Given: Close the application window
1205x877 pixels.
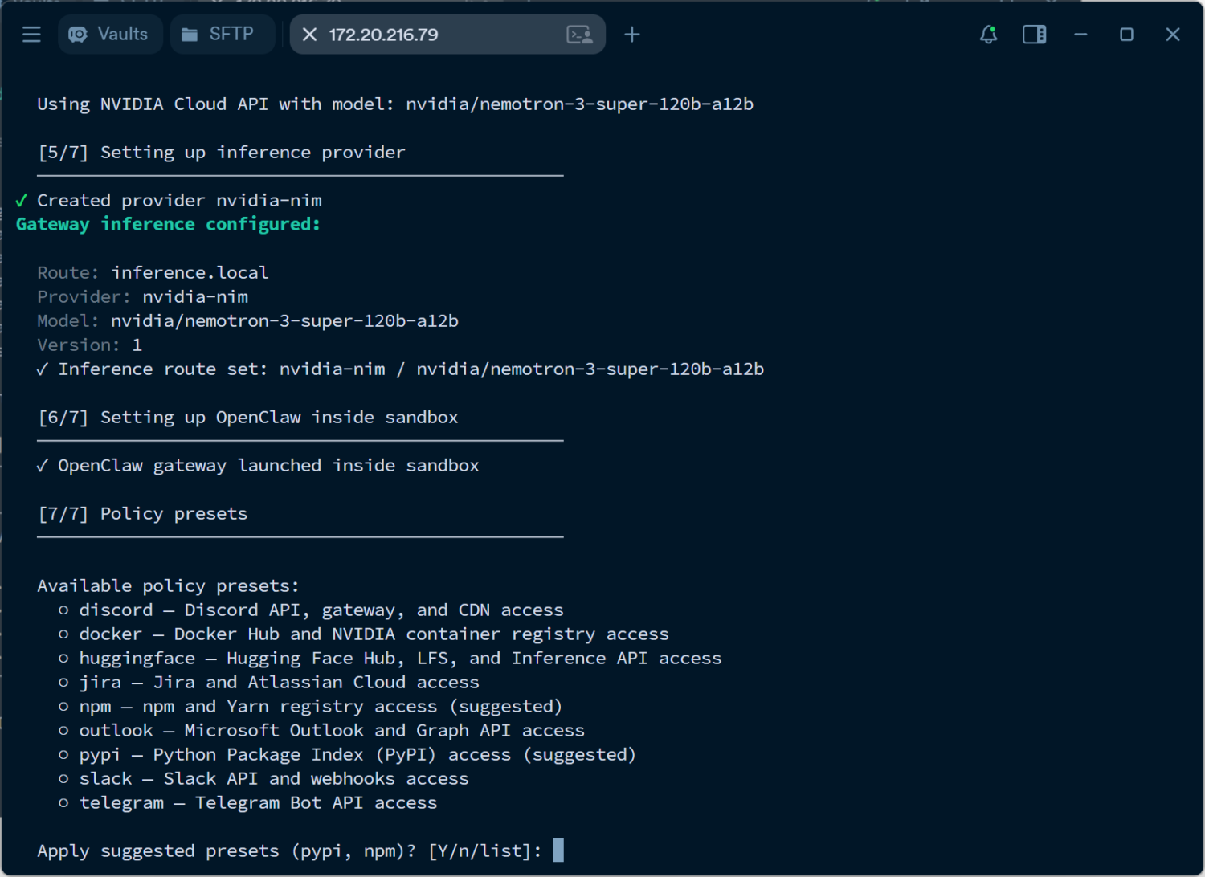Looking at the screenshot, I should tap(1172, 35).
